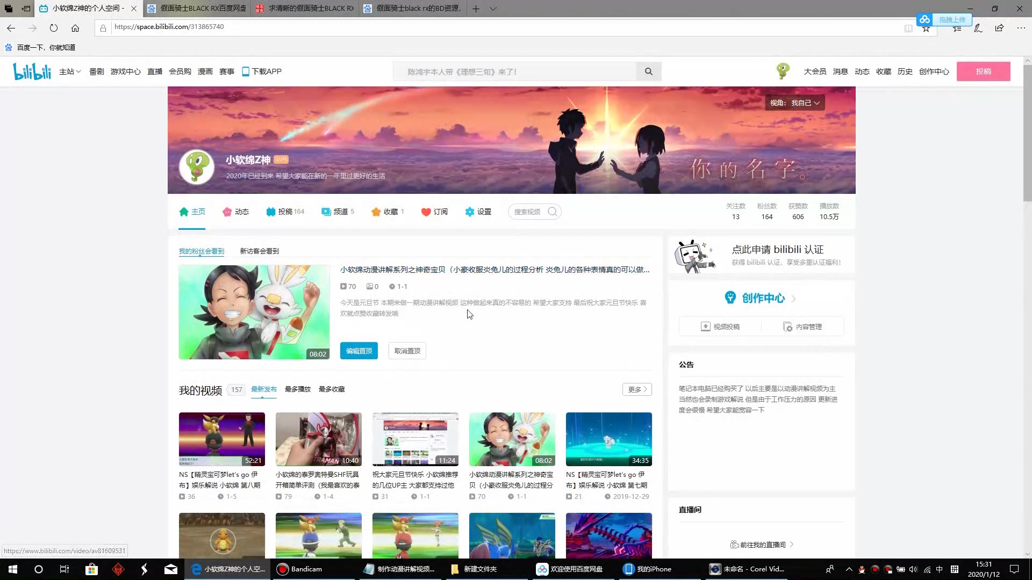Expand the 主站 dropdown

coord(69,71)
